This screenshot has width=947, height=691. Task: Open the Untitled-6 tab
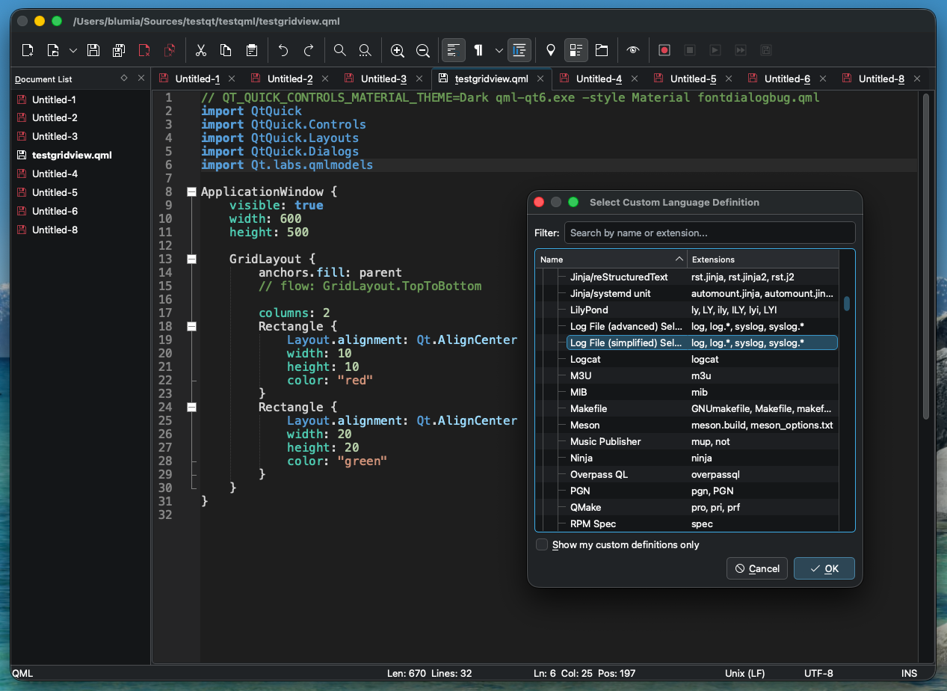(x=787, y=79)
